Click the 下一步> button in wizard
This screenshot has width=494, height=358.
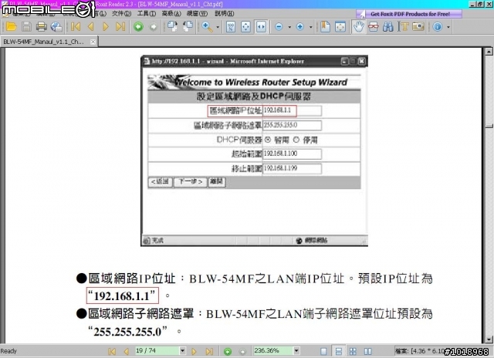(191, 181)
